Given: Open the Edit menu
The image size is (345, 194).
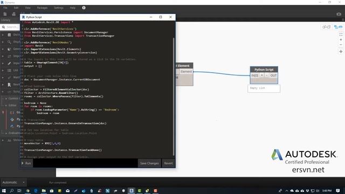Looking at the screenshot, I should coord(16,8).
